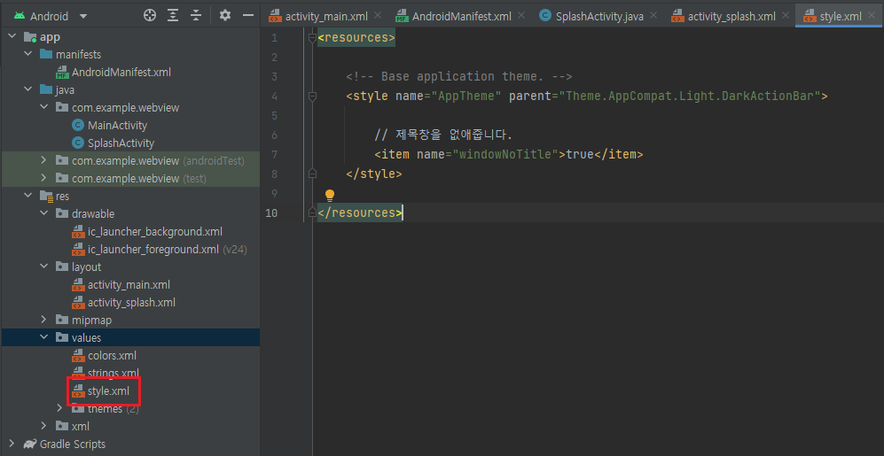The image size is (884, 456).
Task: Click the Gradle Scripts elephant icon
Action: (x=30, y=444)
